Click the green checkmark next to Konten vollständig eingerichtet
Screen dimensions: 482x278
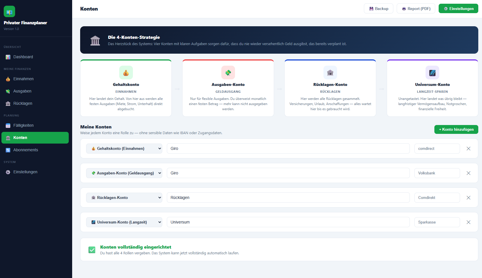92,250
